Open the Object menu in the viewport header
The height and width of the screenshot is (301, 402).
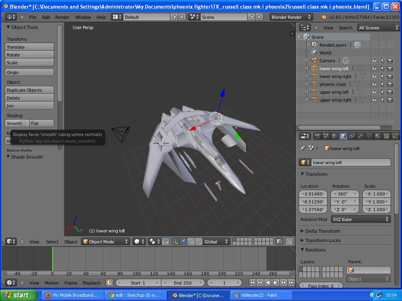point(71,242)
